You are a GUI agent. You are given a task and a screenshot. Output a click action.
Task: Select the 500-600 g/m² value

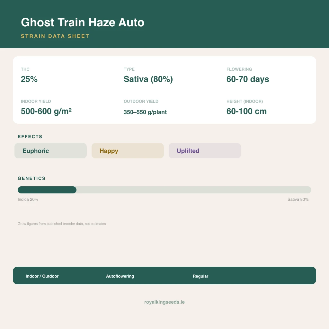pyautogui.click(x=46, y=111)
